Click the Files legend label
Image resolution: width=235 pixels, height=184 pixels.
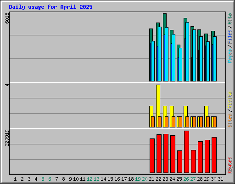click(x=229, y=37)
